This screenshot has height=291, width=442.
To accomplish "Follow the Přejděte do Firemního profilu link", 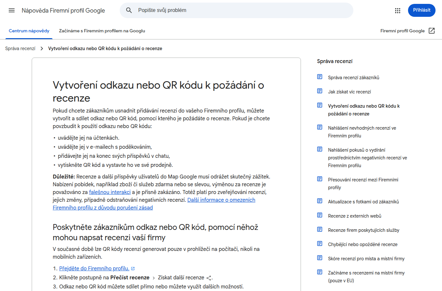I will pyautogui.click(x=94, y=268).
